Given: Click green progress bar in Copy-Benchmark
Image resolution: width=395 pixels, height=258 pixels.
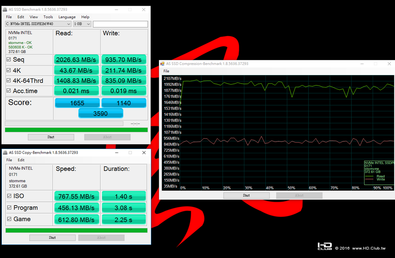Looking at the screenshot, I should 77,230.
